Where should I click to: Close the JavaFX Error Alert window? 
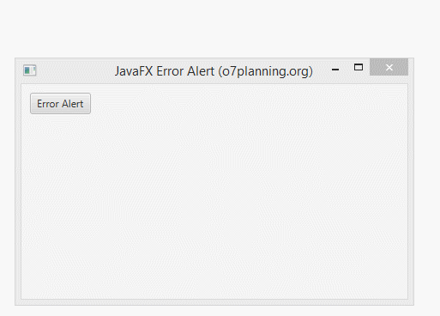389,67
